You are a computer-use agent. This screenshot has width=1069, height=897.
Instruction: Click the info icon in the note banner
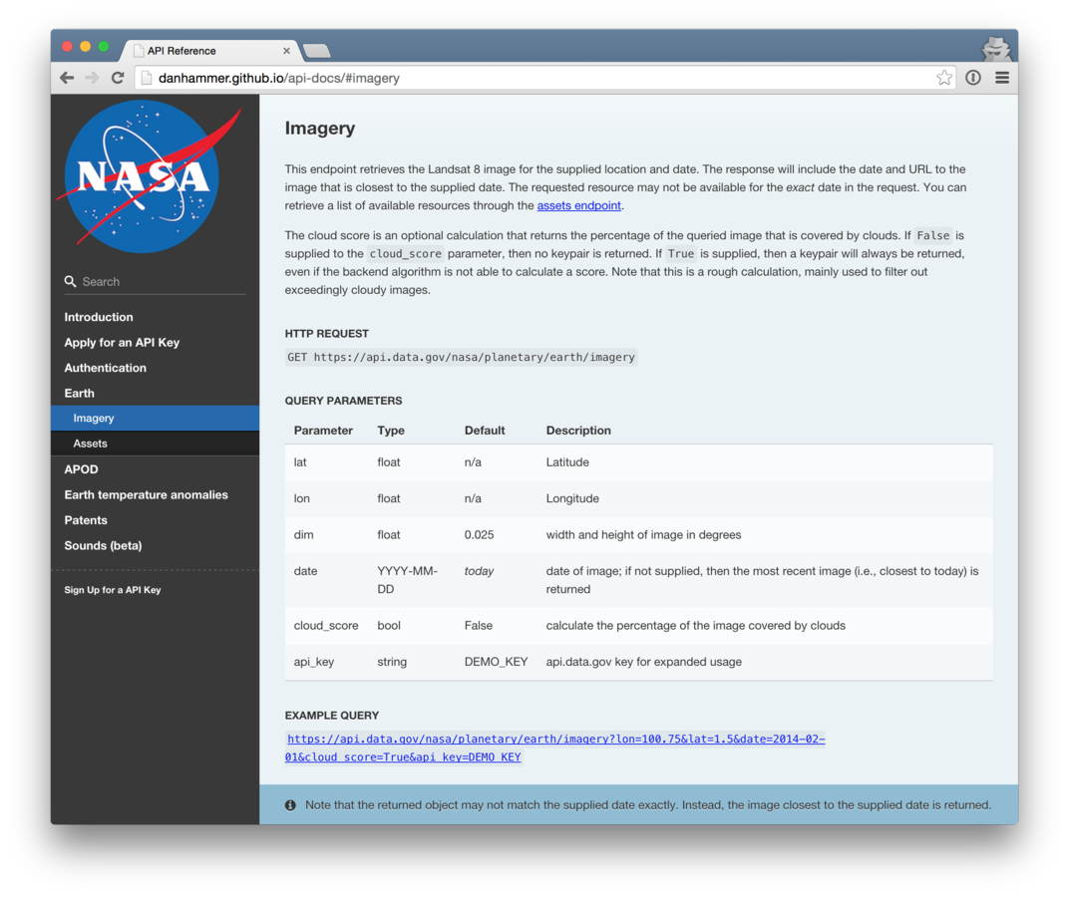[290, 805]
